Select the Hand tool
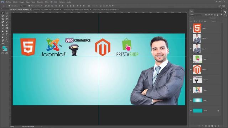The image size is (228, 128). [2, 41]
